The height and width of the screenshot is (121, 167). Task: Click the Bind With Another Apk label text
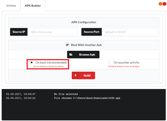pos(86,45)
